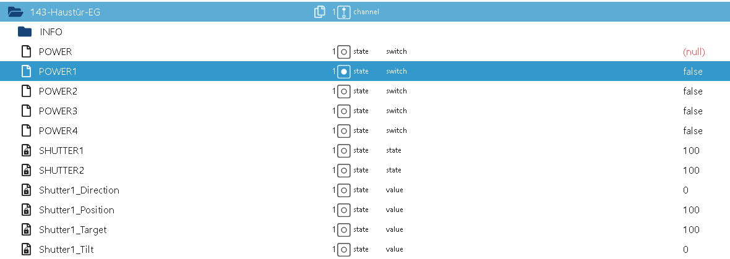Click the locked file icon for SHUTTER1

(26, 151)
